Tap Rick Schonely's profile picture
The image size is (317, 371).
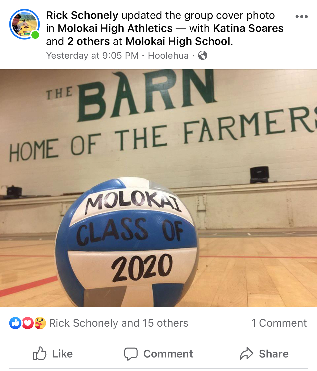point(25,24)
